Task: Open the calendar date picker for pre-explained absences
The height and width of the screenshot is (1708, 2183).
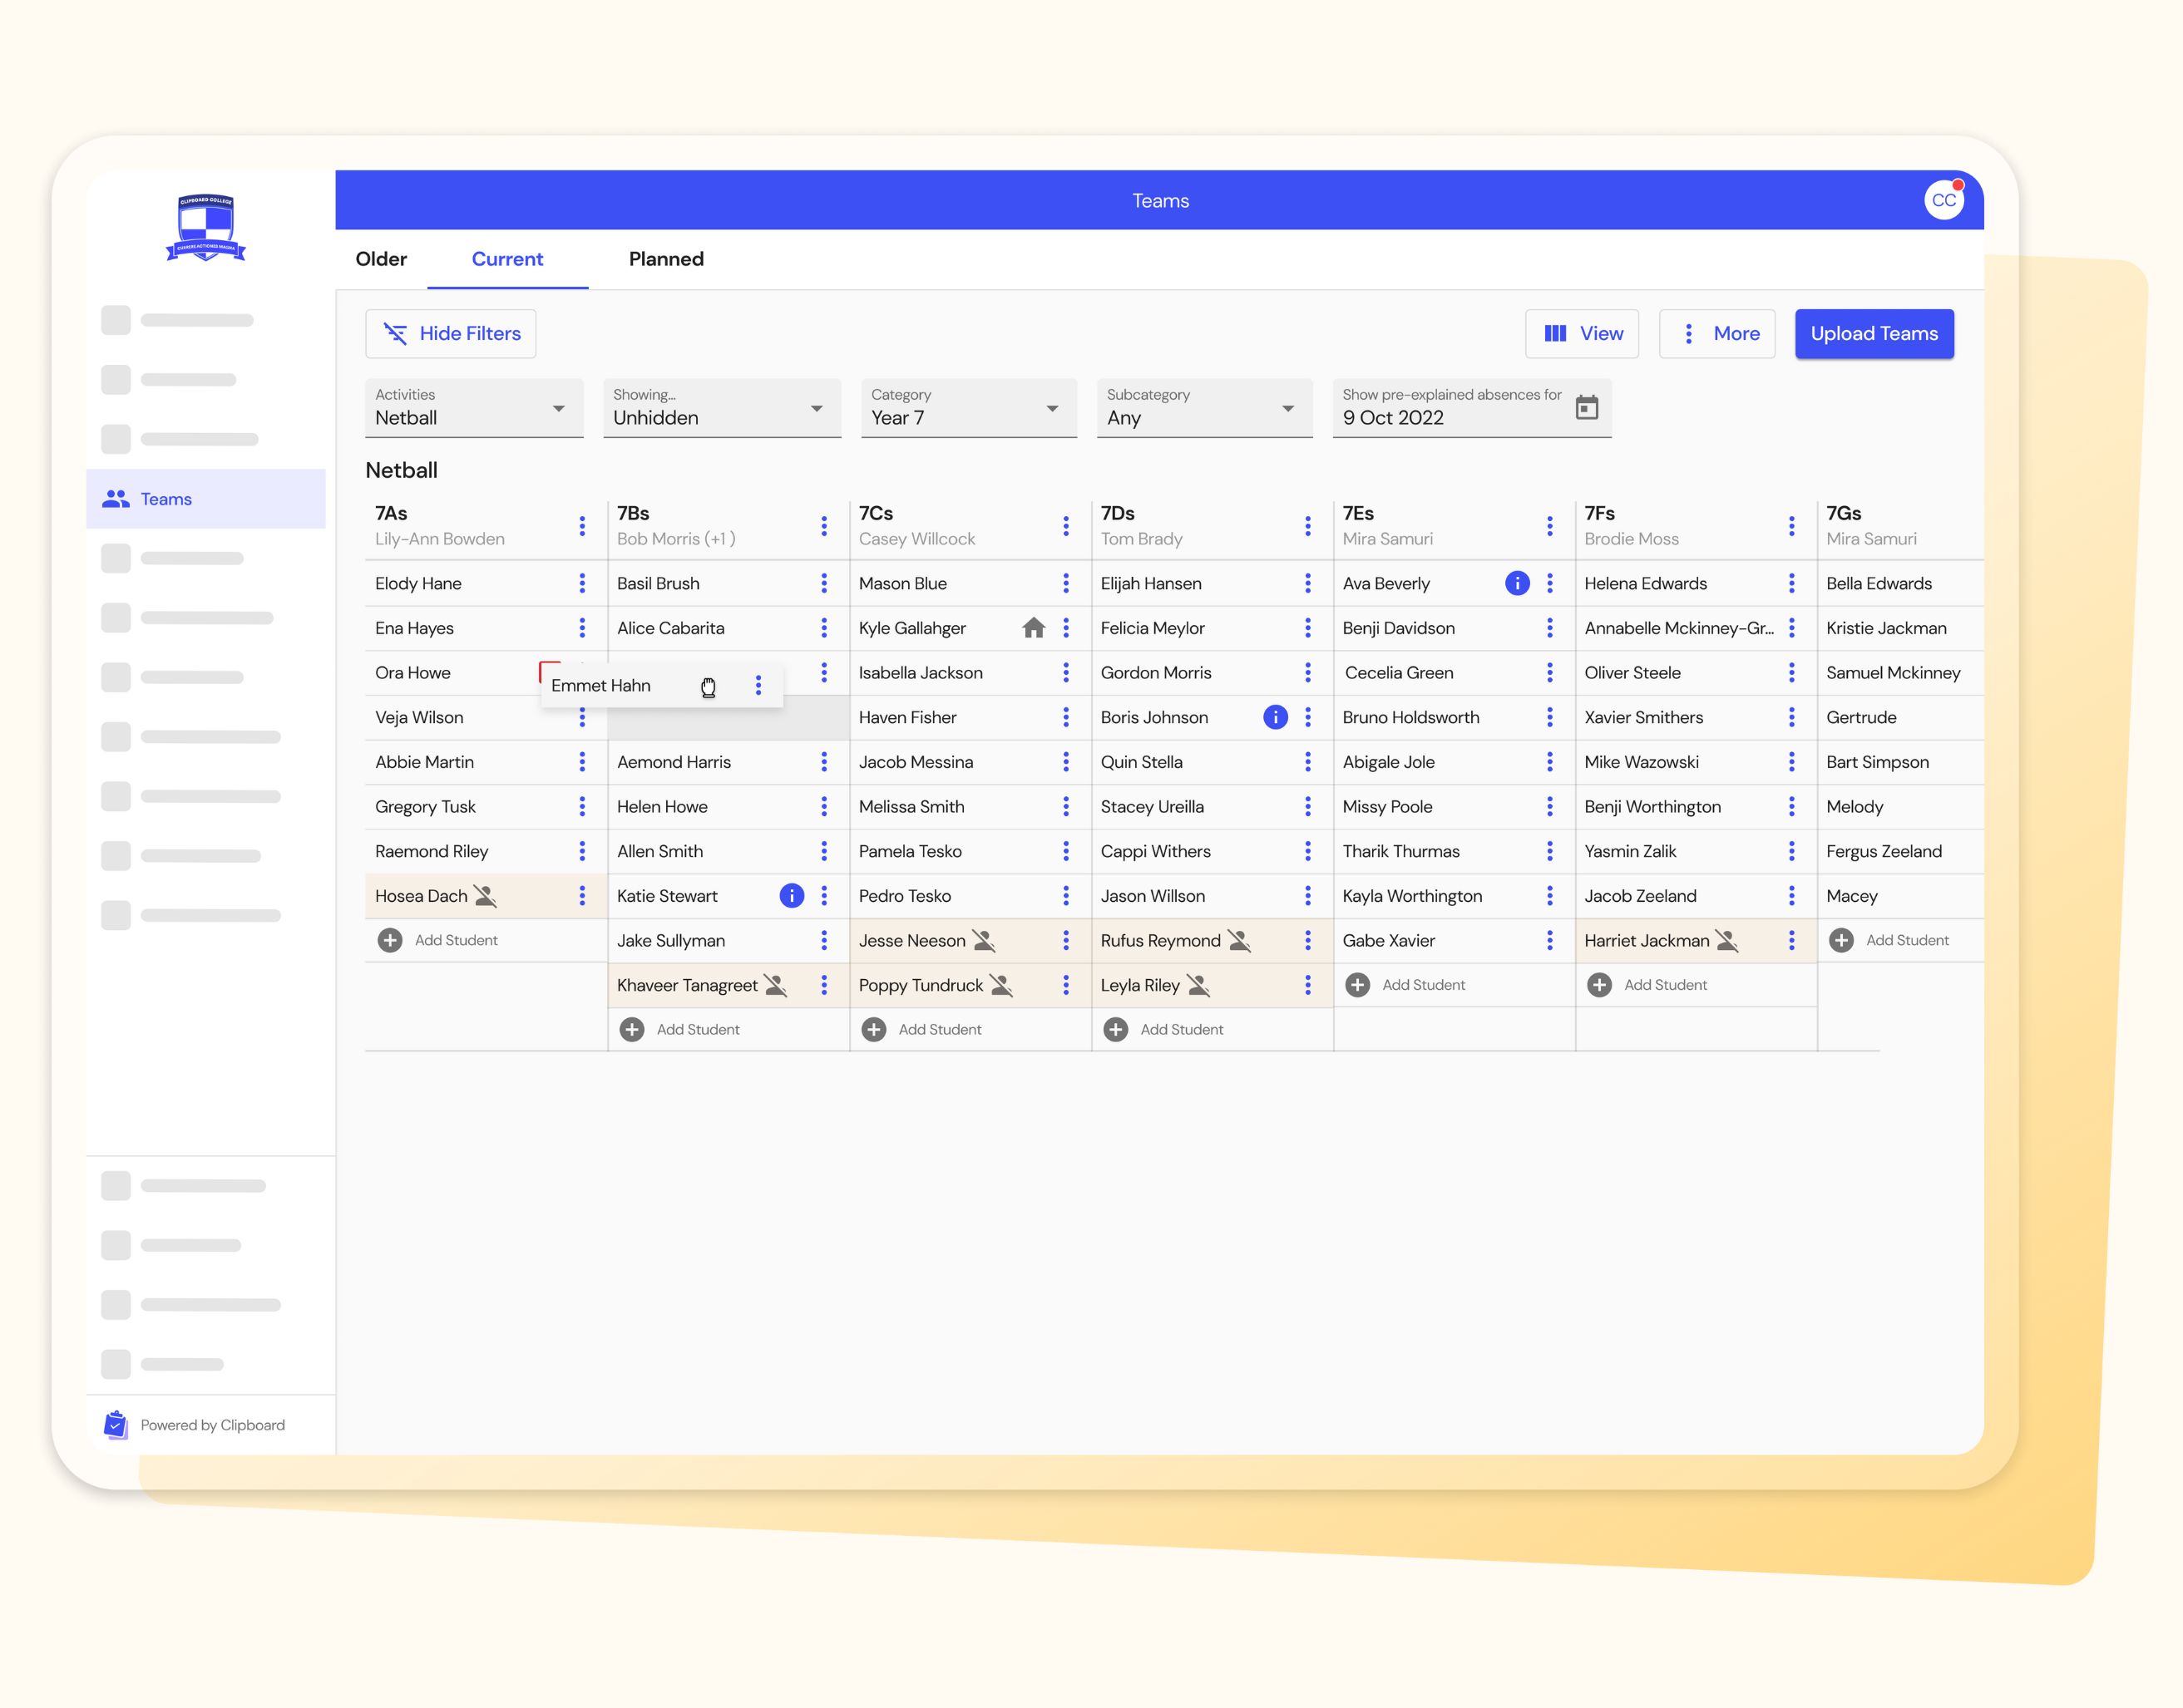Action: point(1586,408)
